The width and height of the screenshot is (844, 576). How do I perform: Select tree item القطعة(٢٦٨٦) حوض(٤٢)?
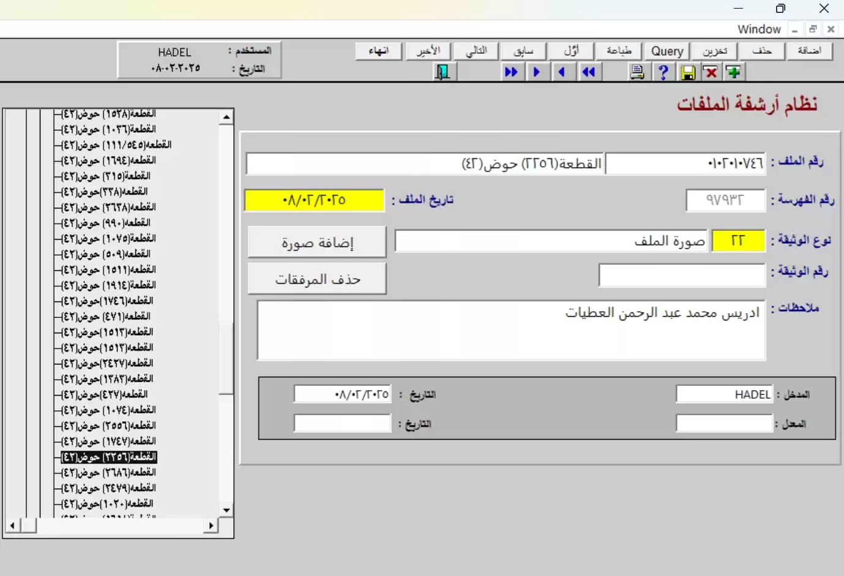click(109, 472)
